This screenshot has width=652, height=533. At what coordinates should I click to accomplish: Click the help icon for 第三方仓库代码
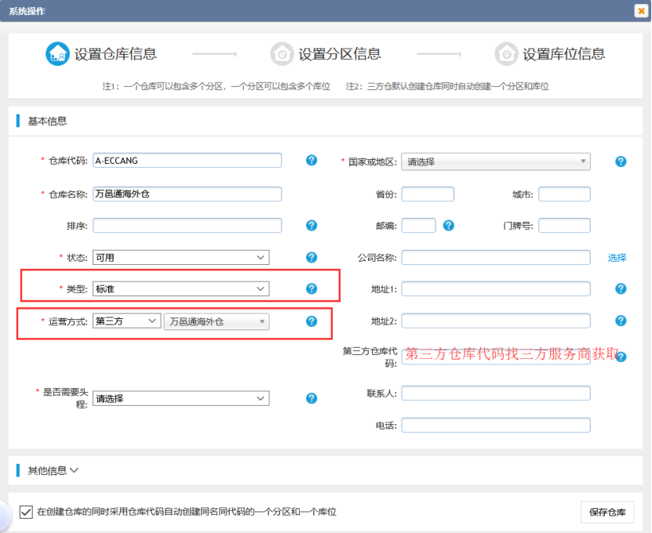tap(620, 356)
